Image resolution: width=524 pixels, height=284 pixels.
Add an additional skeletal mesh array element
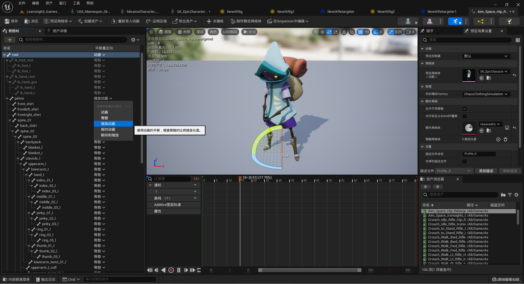point(498,139)
